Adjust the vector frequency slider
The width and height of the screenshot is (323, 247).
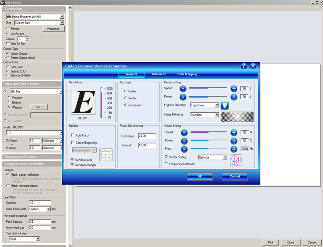point(209,149)
